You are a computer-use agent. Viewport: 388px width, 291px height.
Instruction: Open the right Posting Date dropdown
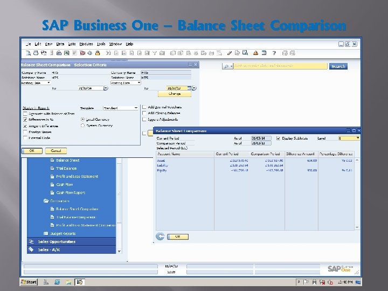click(x=139, y=82)
